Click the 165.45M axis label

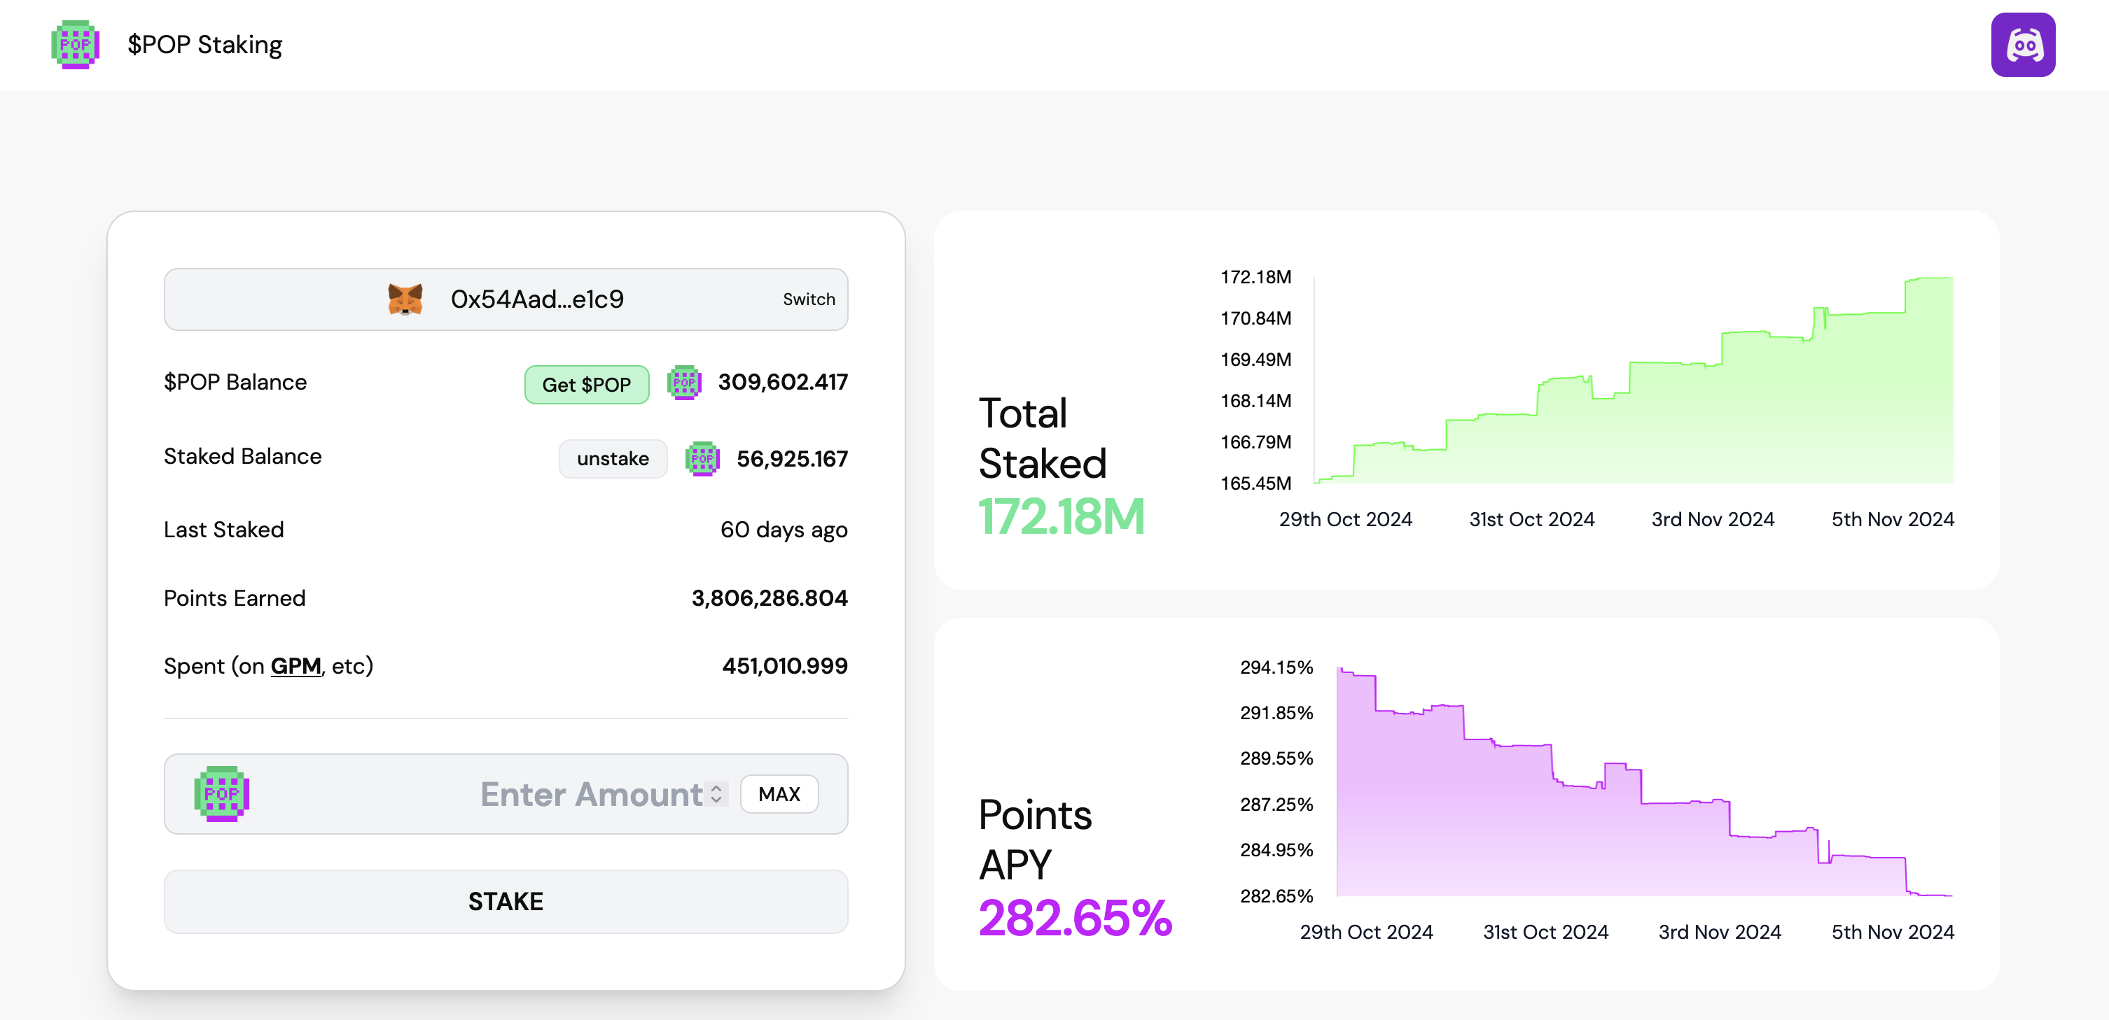click(x=1255, y=483)
